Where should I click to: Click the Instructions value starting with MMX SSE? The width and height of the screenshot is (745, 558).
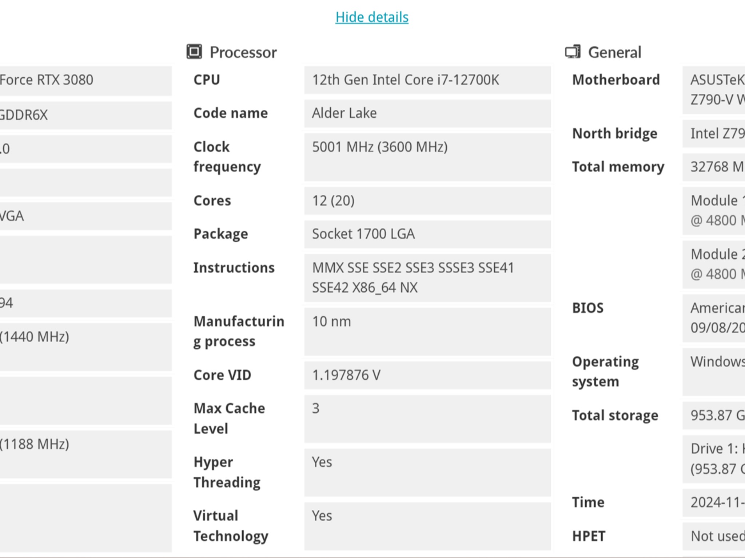tap(427, 278)
